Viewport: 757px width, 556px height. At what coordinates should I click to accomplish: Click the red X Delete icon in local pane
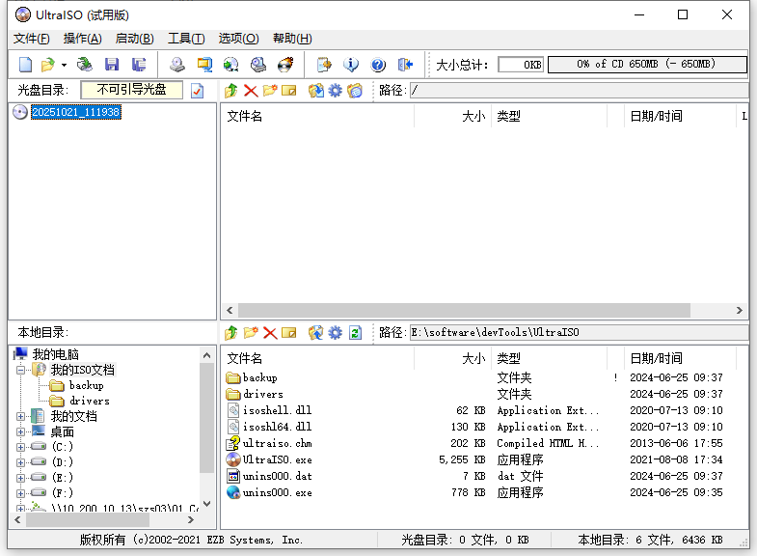pos(270,332)
